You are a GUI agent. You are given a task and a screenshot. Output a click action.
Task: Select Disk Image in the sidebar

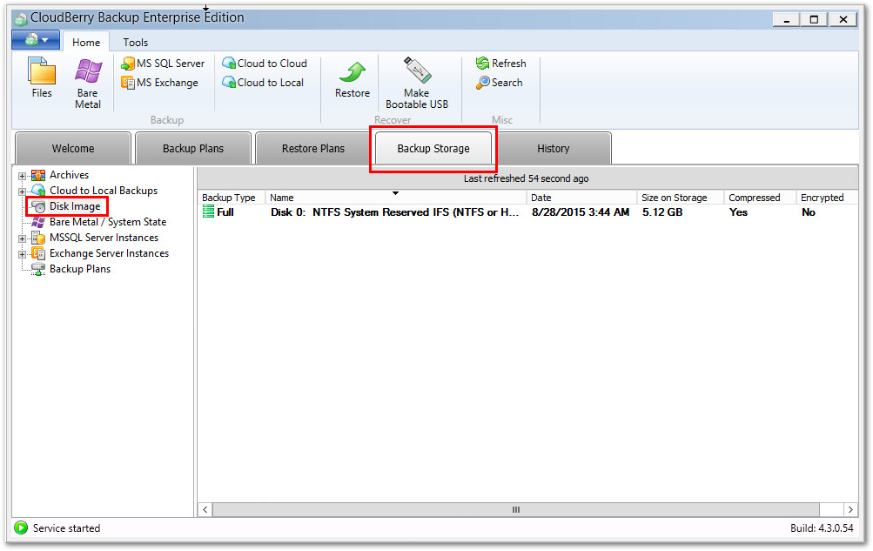pyautogui.click(x=67, y=205)
